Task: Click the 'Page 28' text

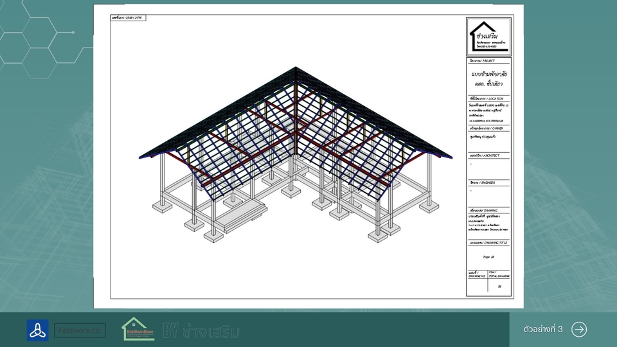Action: 488,256
